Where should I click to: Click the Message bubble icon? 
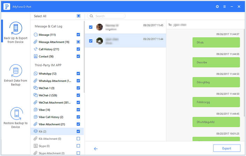coord(36,35)
